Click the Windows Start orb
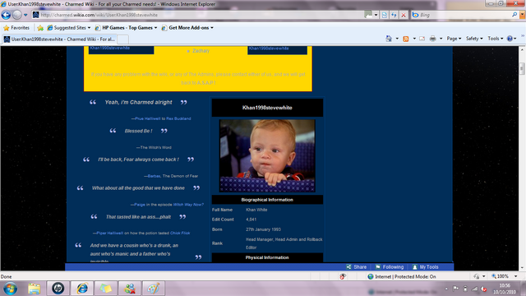Screen dimensions: 526x296 click(11, 289)
